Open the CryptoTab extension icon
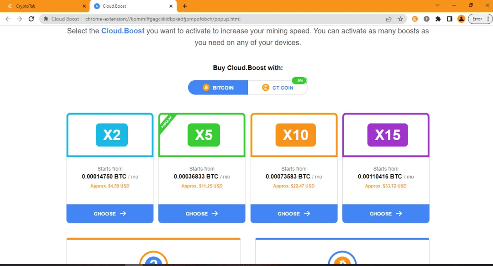 pos(414,19)
